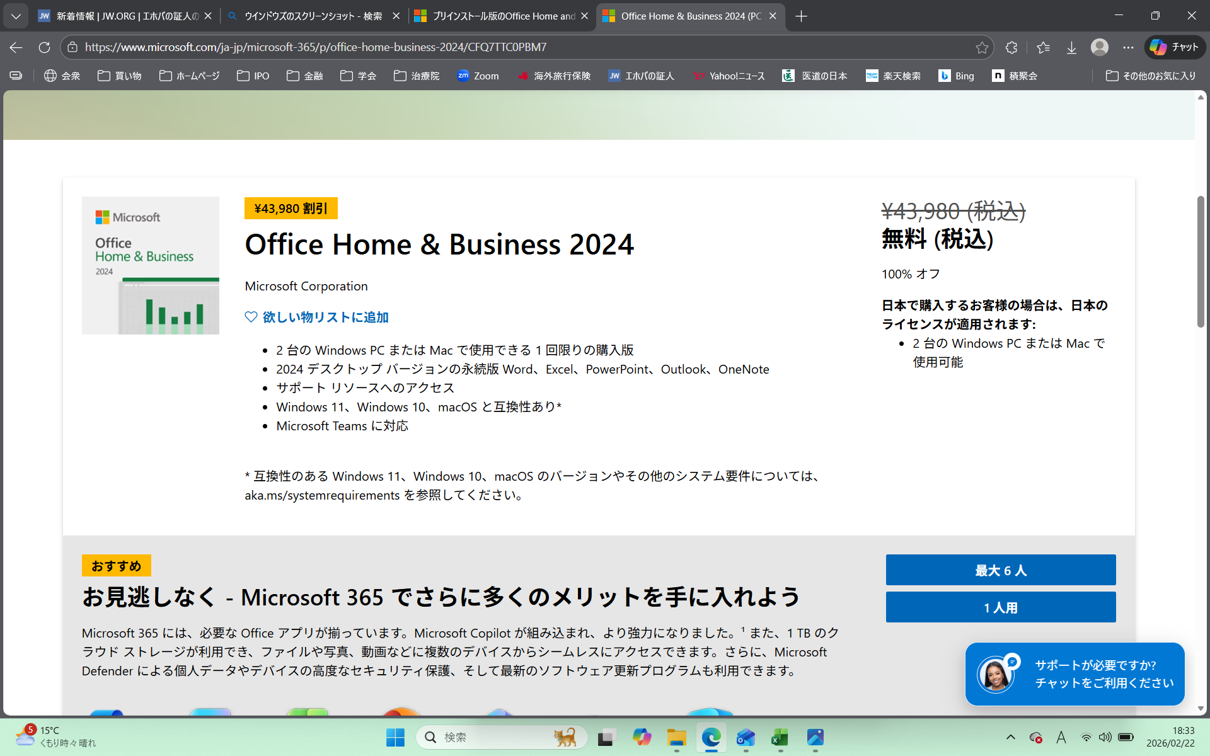Open the Extensions puzzle icon
The height and width of the screenshot is (756, 1210).
click(x=1011, y=47)
